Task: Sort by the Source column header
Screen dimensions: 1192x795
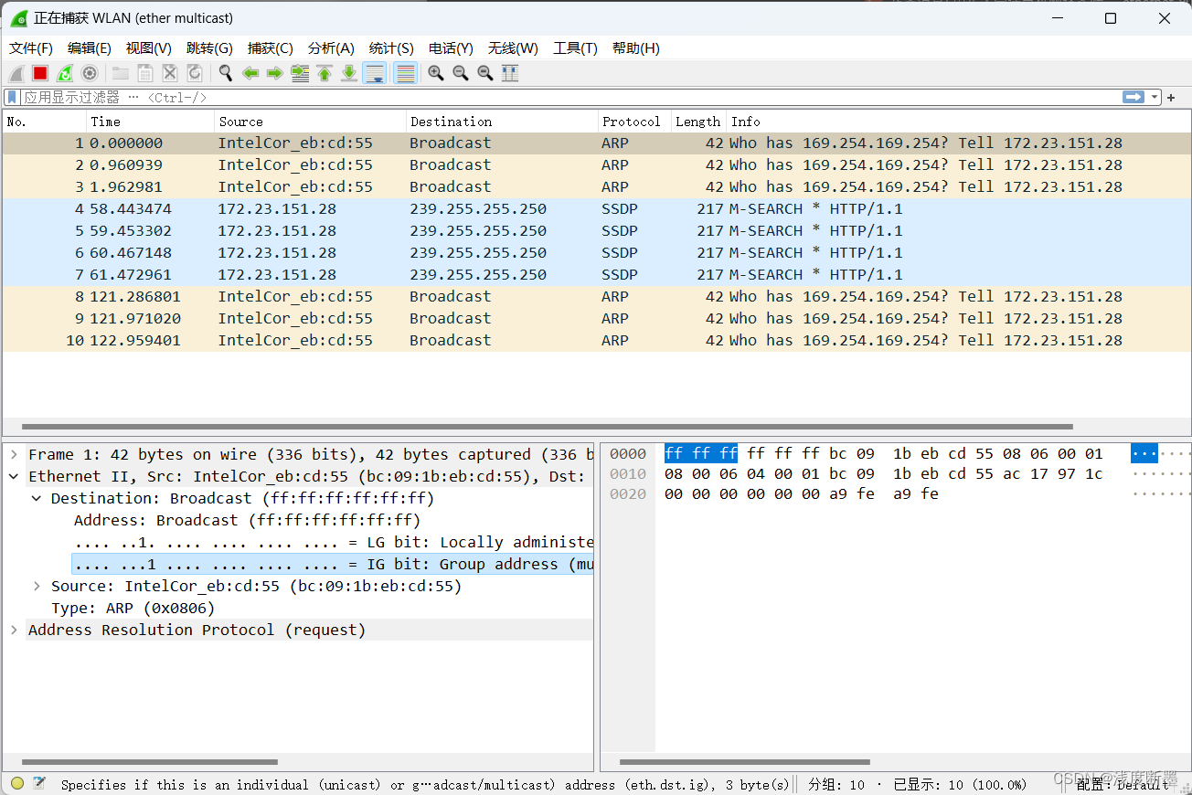Action: point(311,122)
